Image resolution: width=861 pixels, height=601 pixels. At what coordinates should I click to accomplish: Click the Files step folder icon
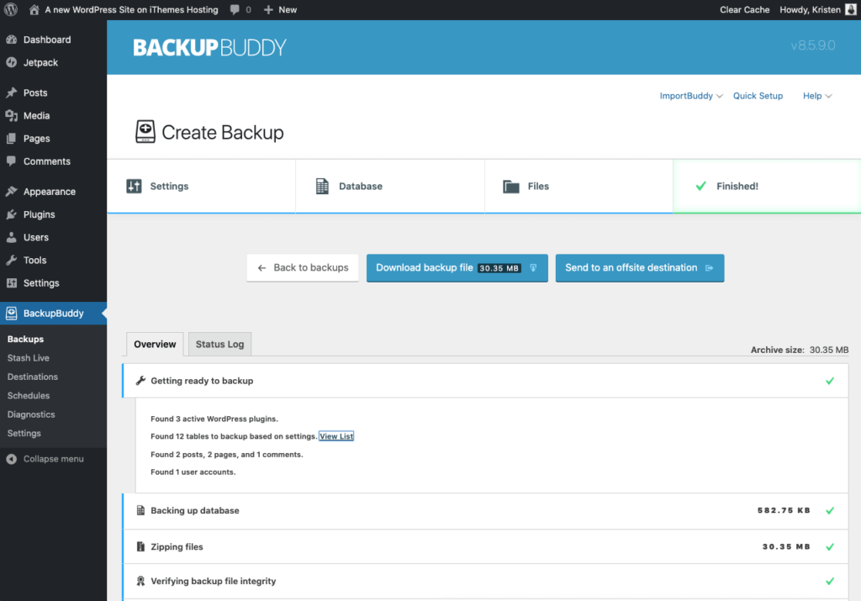(x=511, y=187)
